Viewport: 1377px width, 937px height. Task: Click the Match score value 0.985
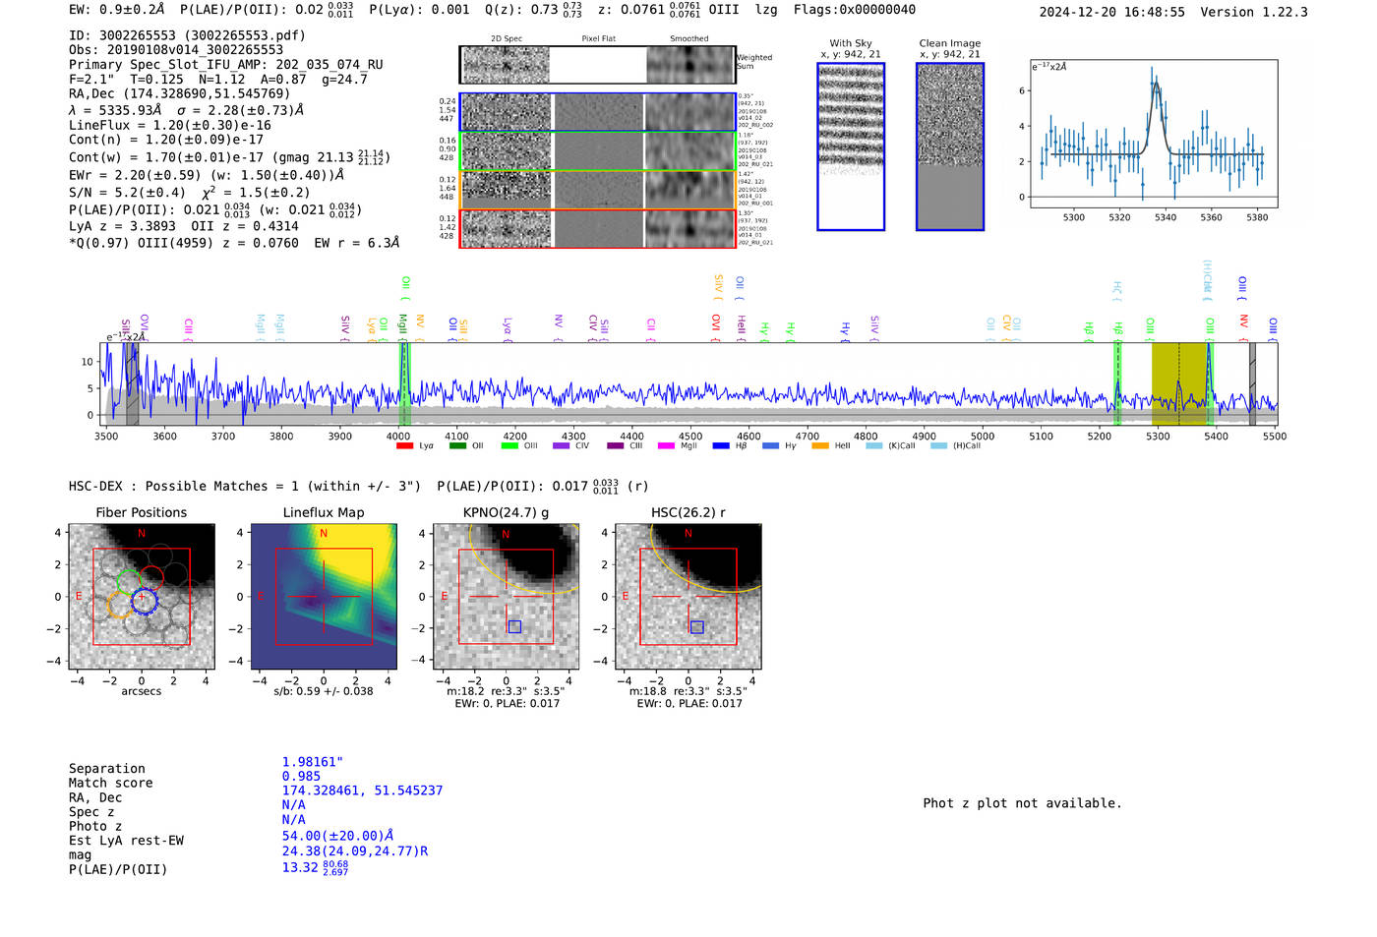(301, 777)
